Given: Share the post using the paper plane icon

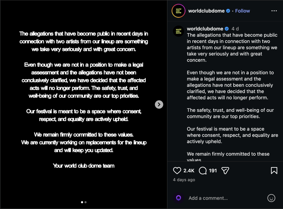Looking at the screenshot, I should [225, 171].
